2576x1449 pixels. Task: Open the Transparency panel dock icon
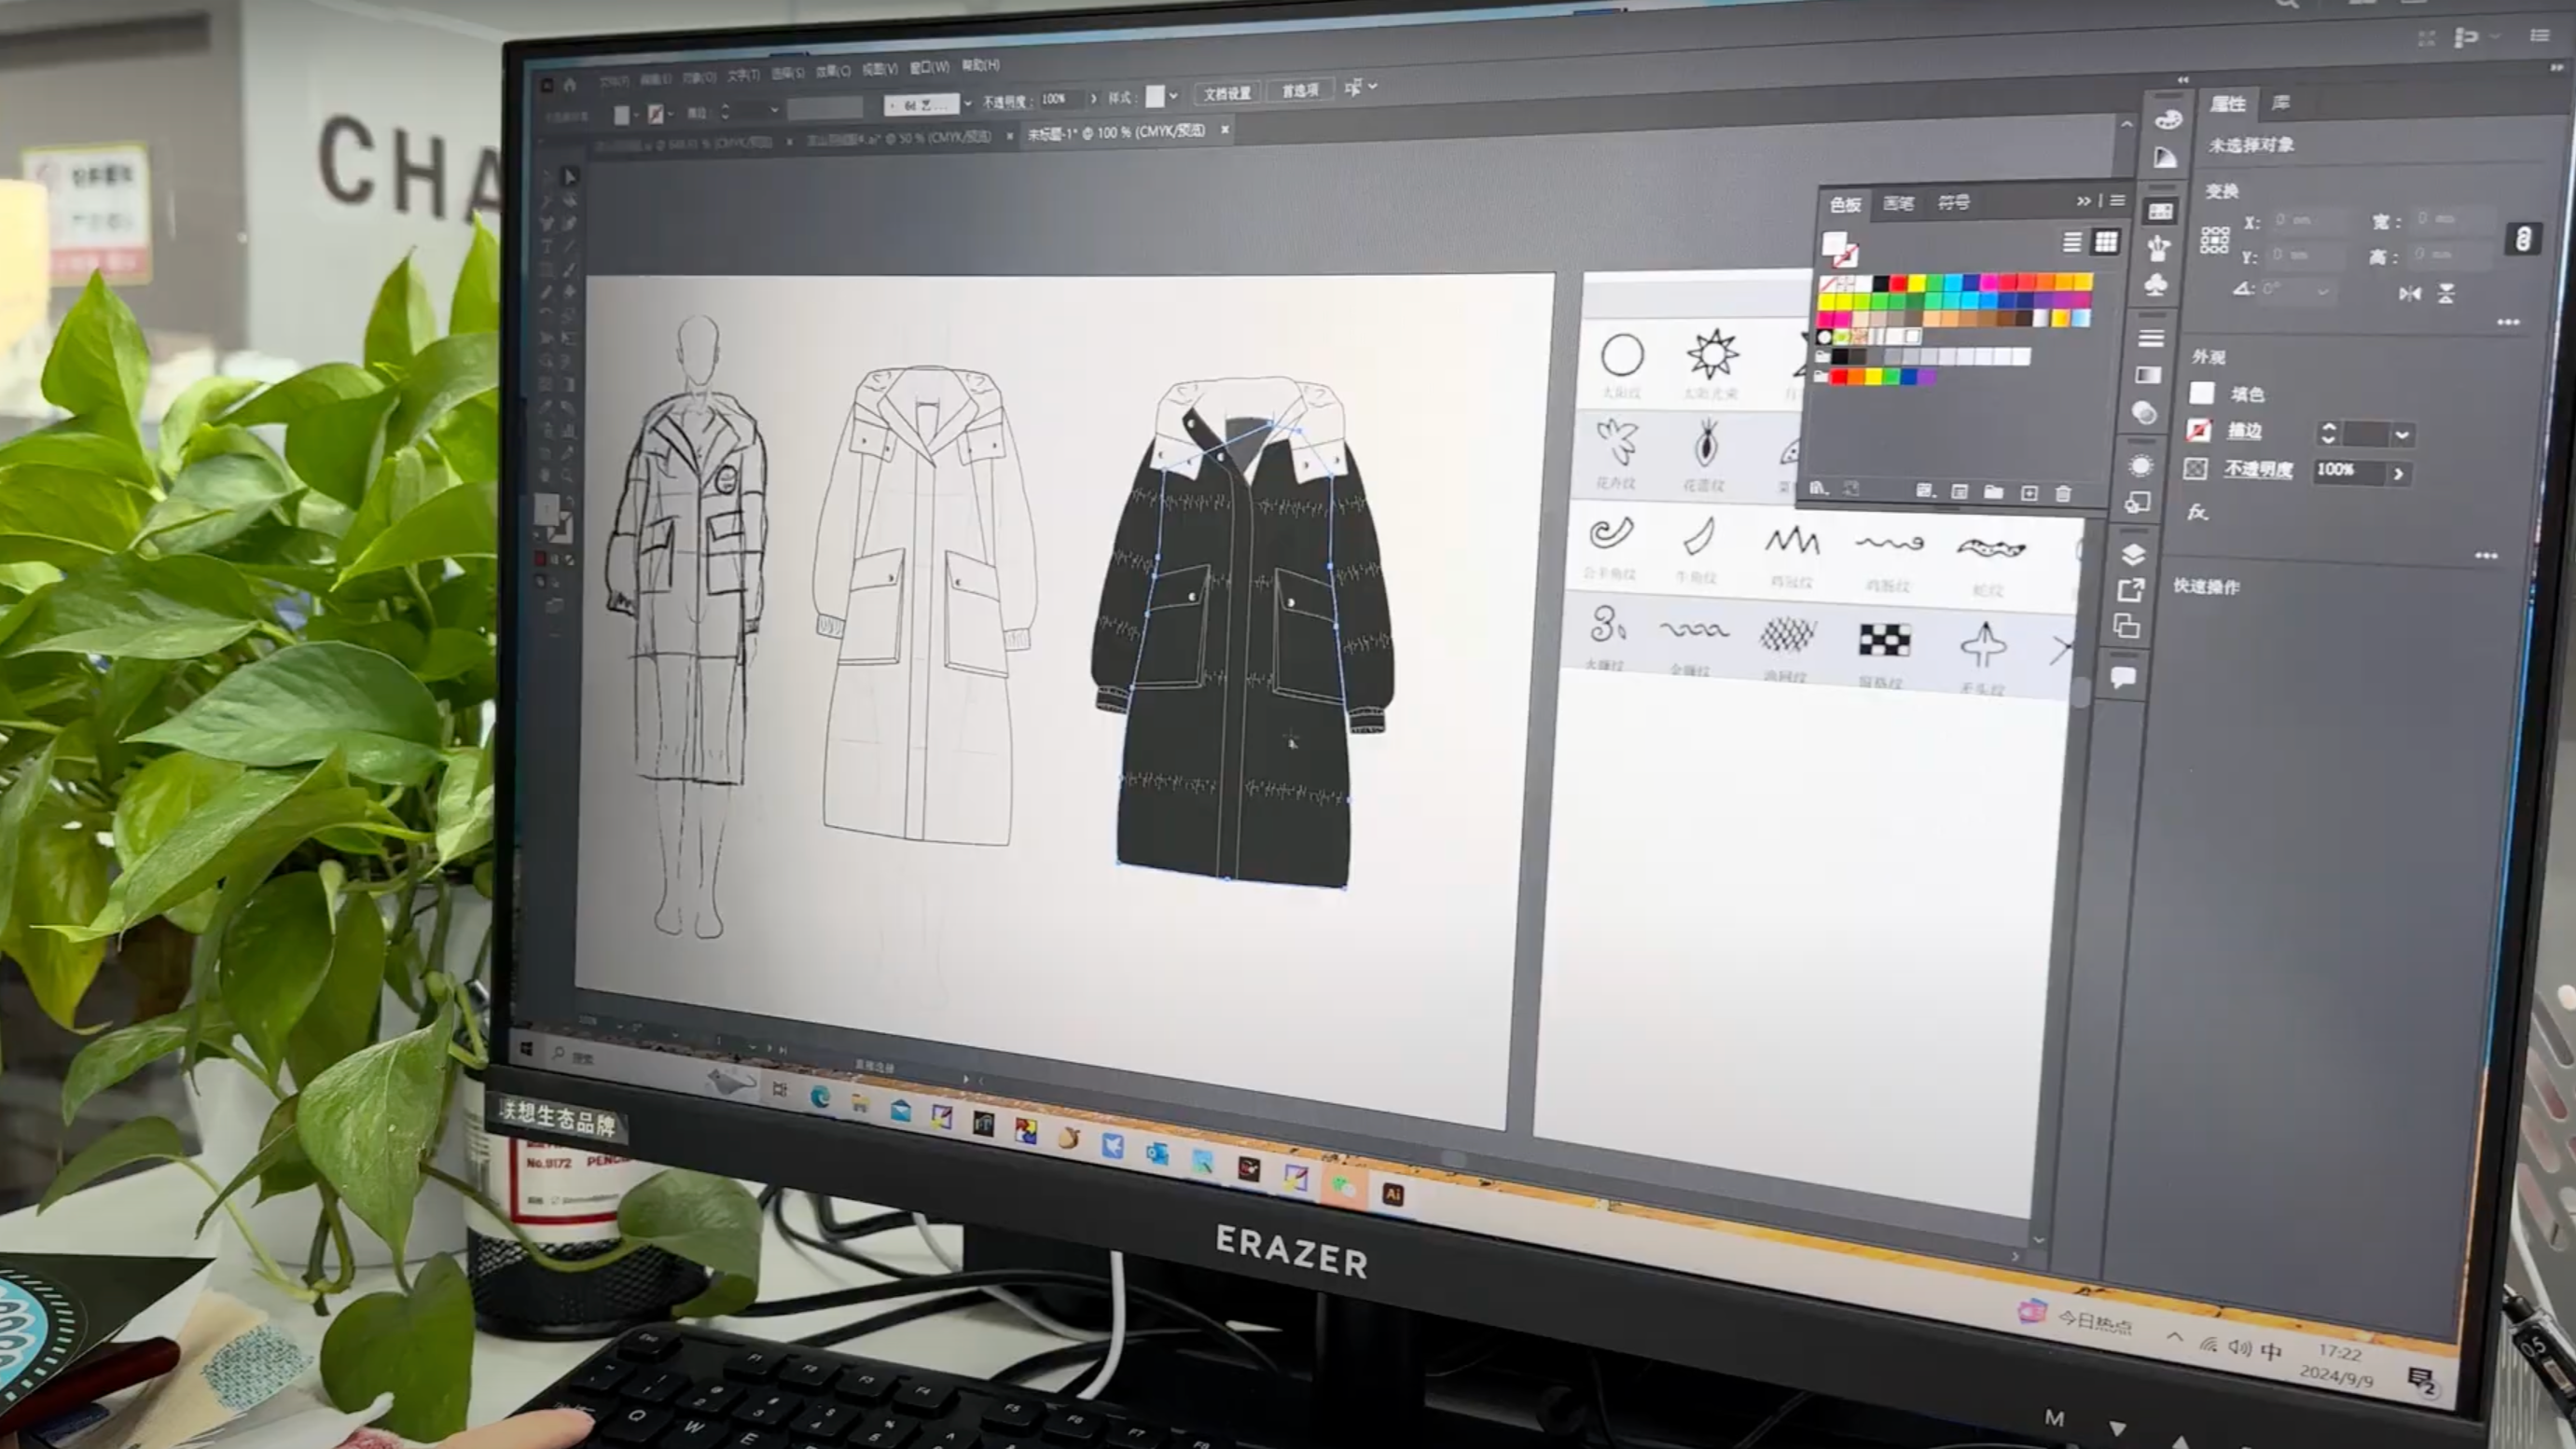pyautogui.click(x=2144, y=413)
